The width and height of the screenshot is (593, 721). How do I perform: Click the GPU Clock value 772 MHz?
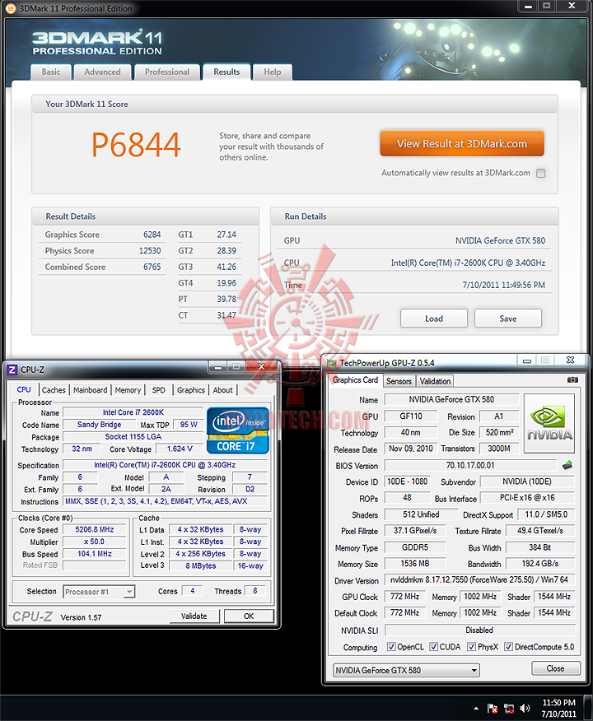405,597
